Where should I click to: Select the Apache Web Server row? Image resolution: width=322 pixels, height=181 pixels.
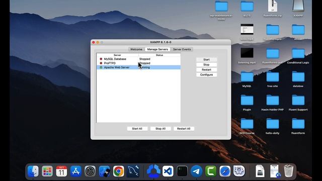(x=139, y=67)
